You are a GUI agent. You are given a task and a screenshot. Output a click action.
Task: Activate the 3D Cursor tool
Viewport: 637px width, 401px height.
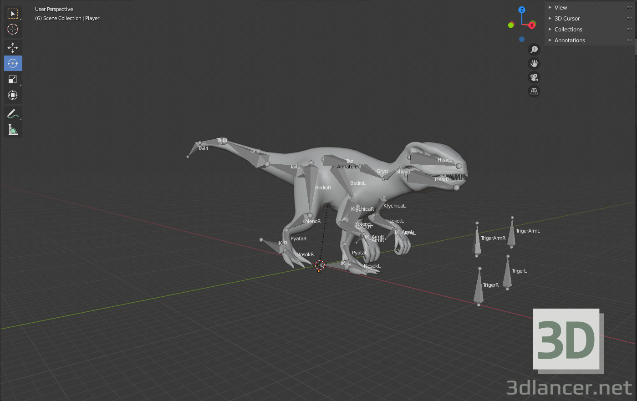(x=13, y=29)
